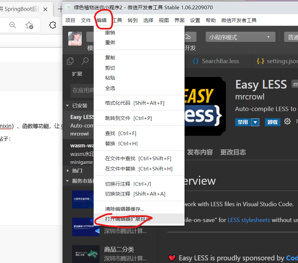Open the 文件 menu
The width and height of the screenshot is (298, 263).
pyautogui.click(x=86, y=20)
